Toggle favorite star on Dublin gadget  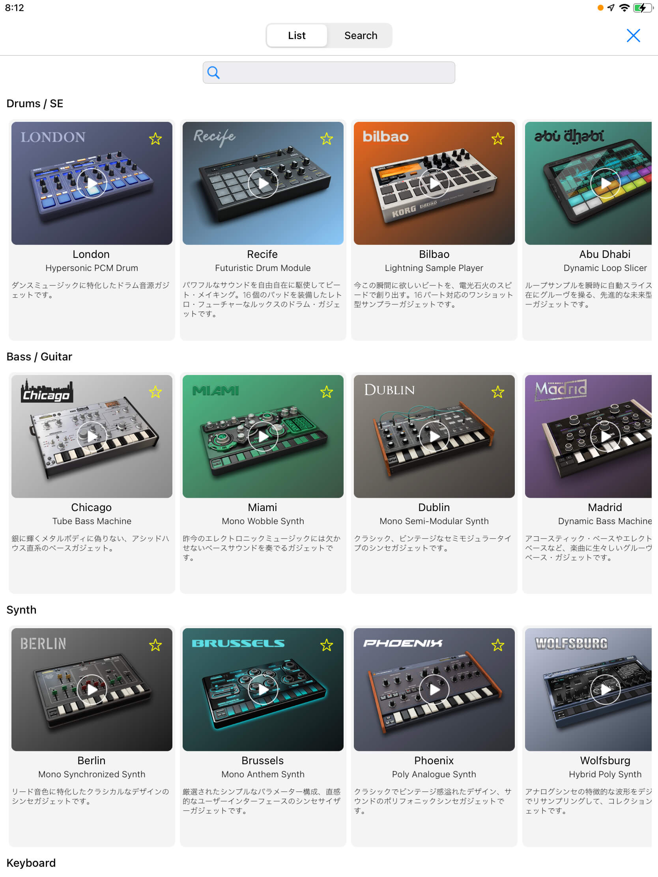(498, 392)
